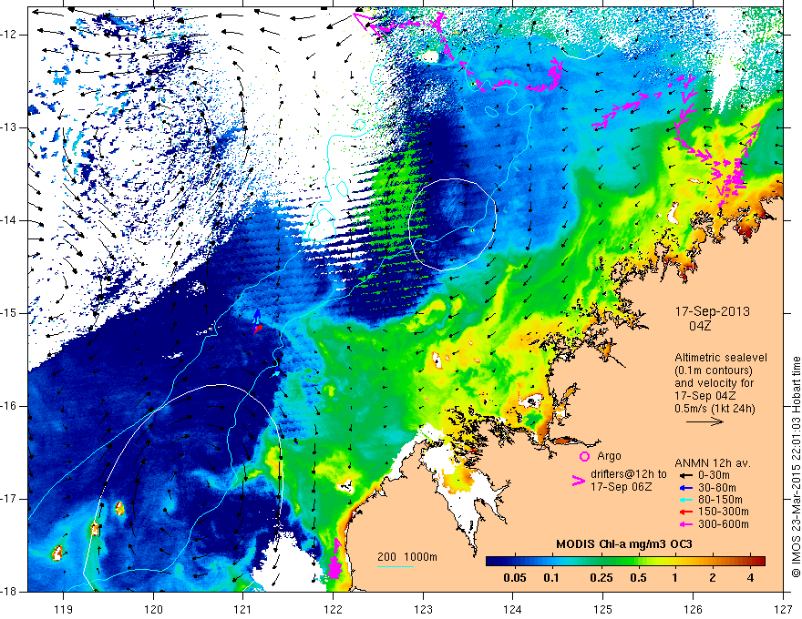This screenshot has width=802, height=619.
Task: Click the latitude axis label -13
Action: point(9,127)
